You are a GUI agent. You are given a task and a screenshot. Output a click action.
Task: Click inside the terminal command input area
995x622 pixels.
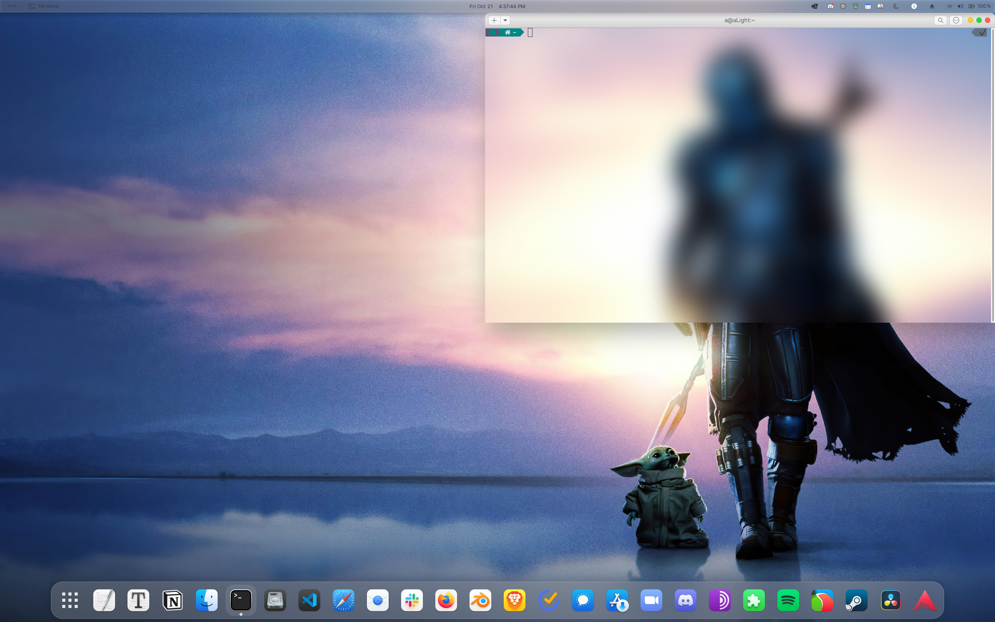(530, 33)
